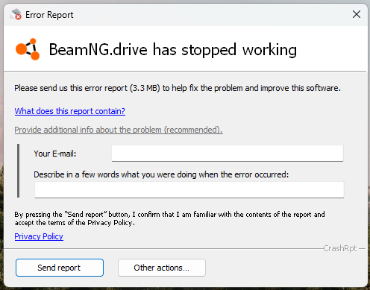Focus the Your E-mail input field
The height and width of the screenshot is (290, 370).
click(228, 154)
